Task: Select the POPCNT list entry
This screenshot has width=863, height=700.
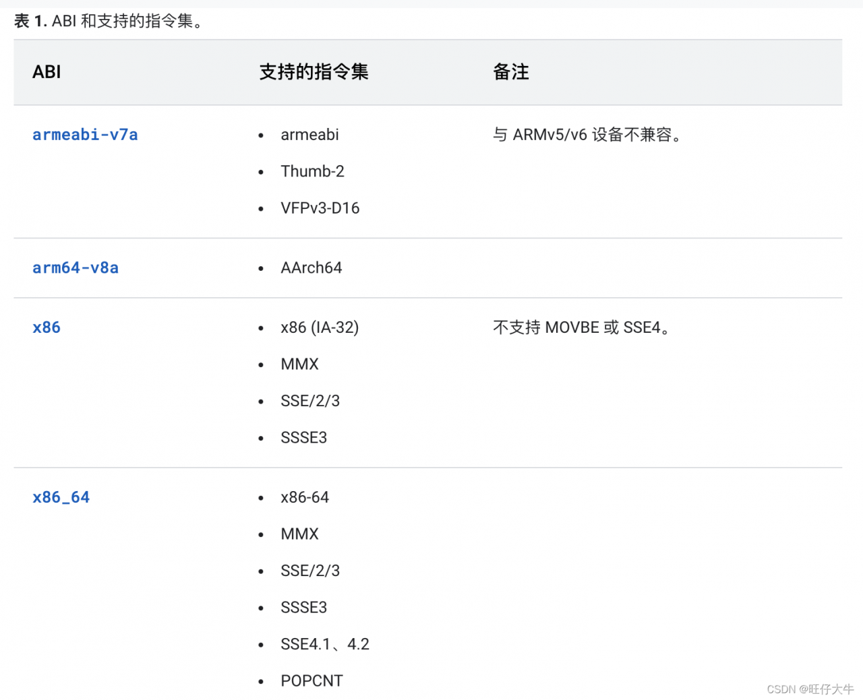Action: 311,680
